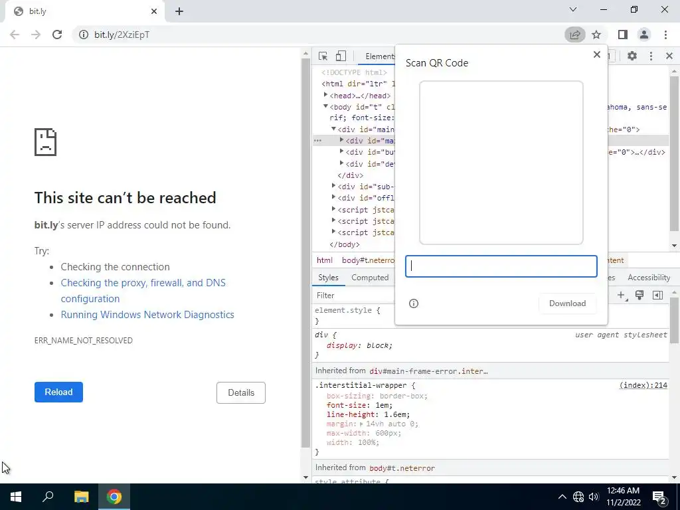Expand the div id="offl node

[x=333, y=197]
